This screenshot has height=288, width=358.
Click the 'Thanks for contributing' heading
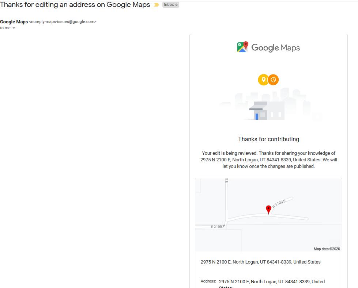pos(268,139)
